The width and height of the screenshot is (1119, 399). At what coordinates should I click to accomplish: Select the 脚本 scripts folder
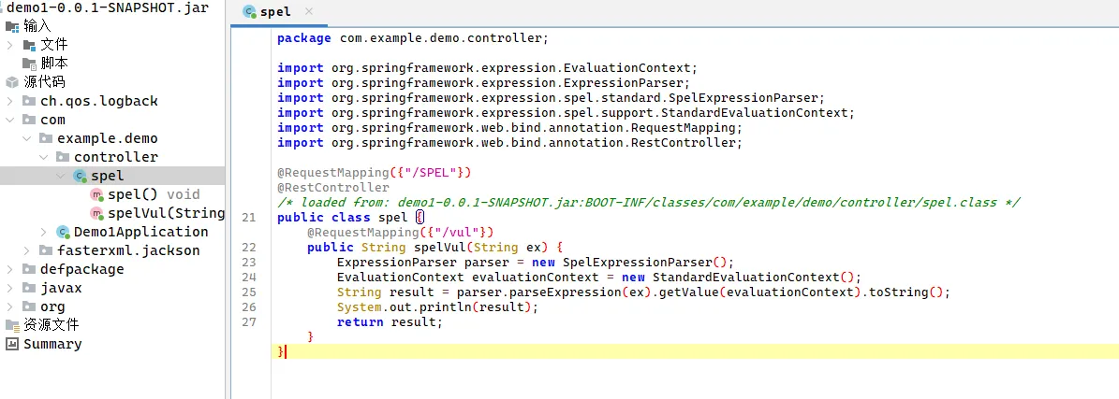coord(53,64)
